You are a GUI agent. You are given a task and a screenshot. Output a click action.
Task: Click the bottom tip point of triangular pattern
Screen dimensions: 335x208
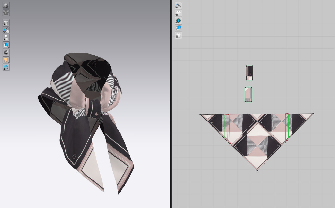[257, 170]
